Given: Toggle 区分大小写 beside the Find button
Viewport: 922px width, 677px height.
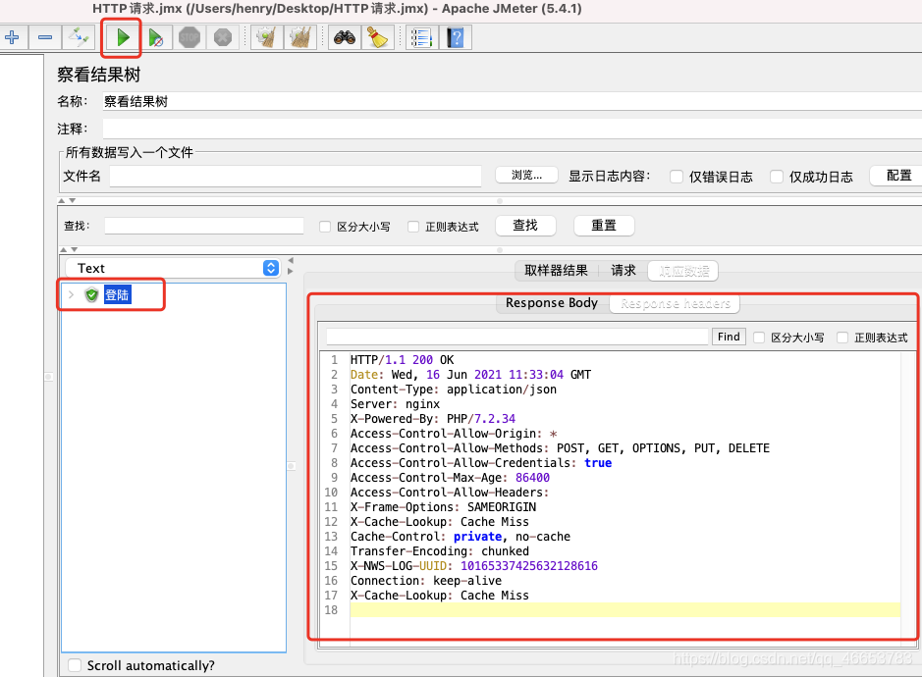Looking at the screenshot, I should click(x=759, y=338).
